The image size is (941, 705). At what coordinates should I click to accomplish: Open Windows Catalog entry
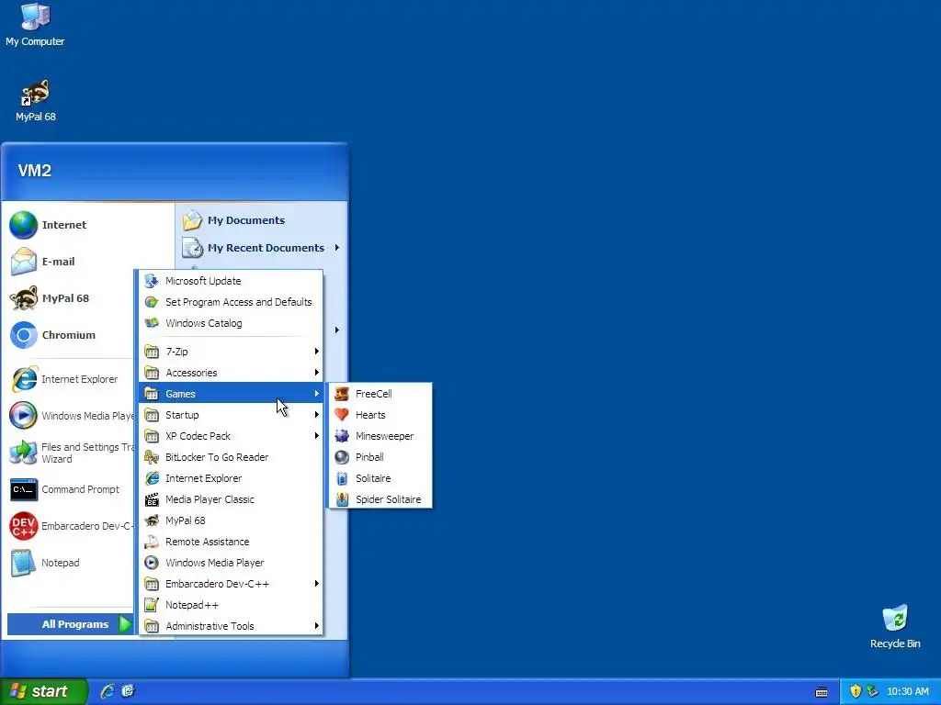pyautogui.click(x=231, y=323)
